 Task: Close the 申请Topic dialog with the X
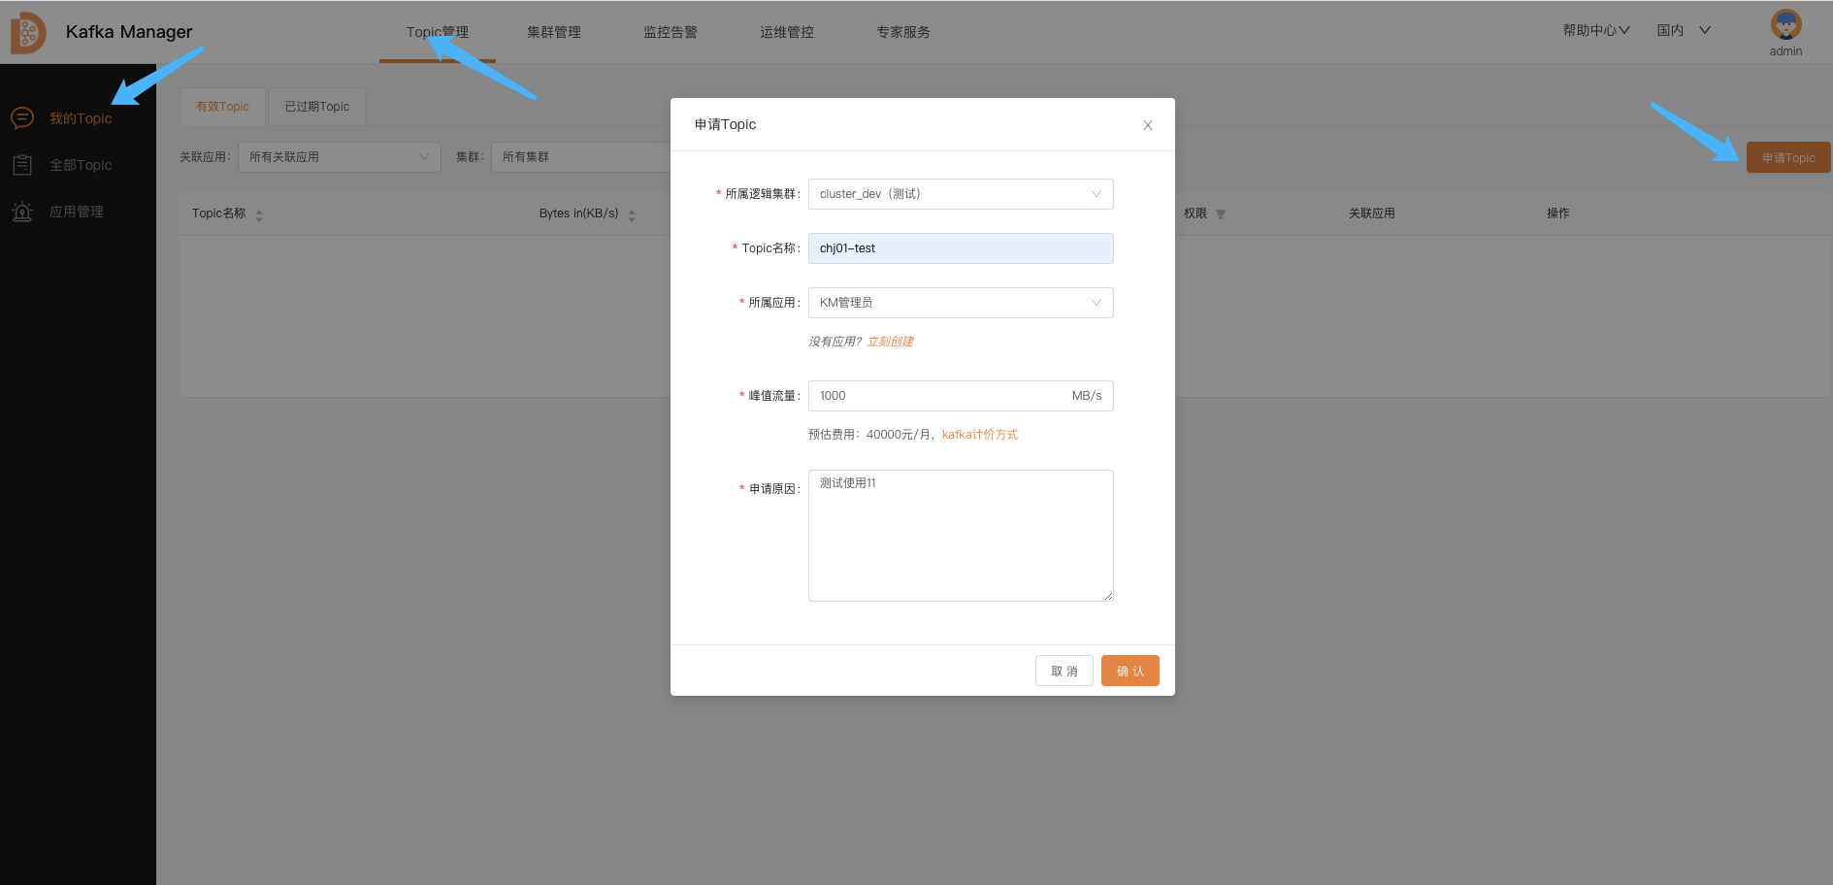point(1148,125)
